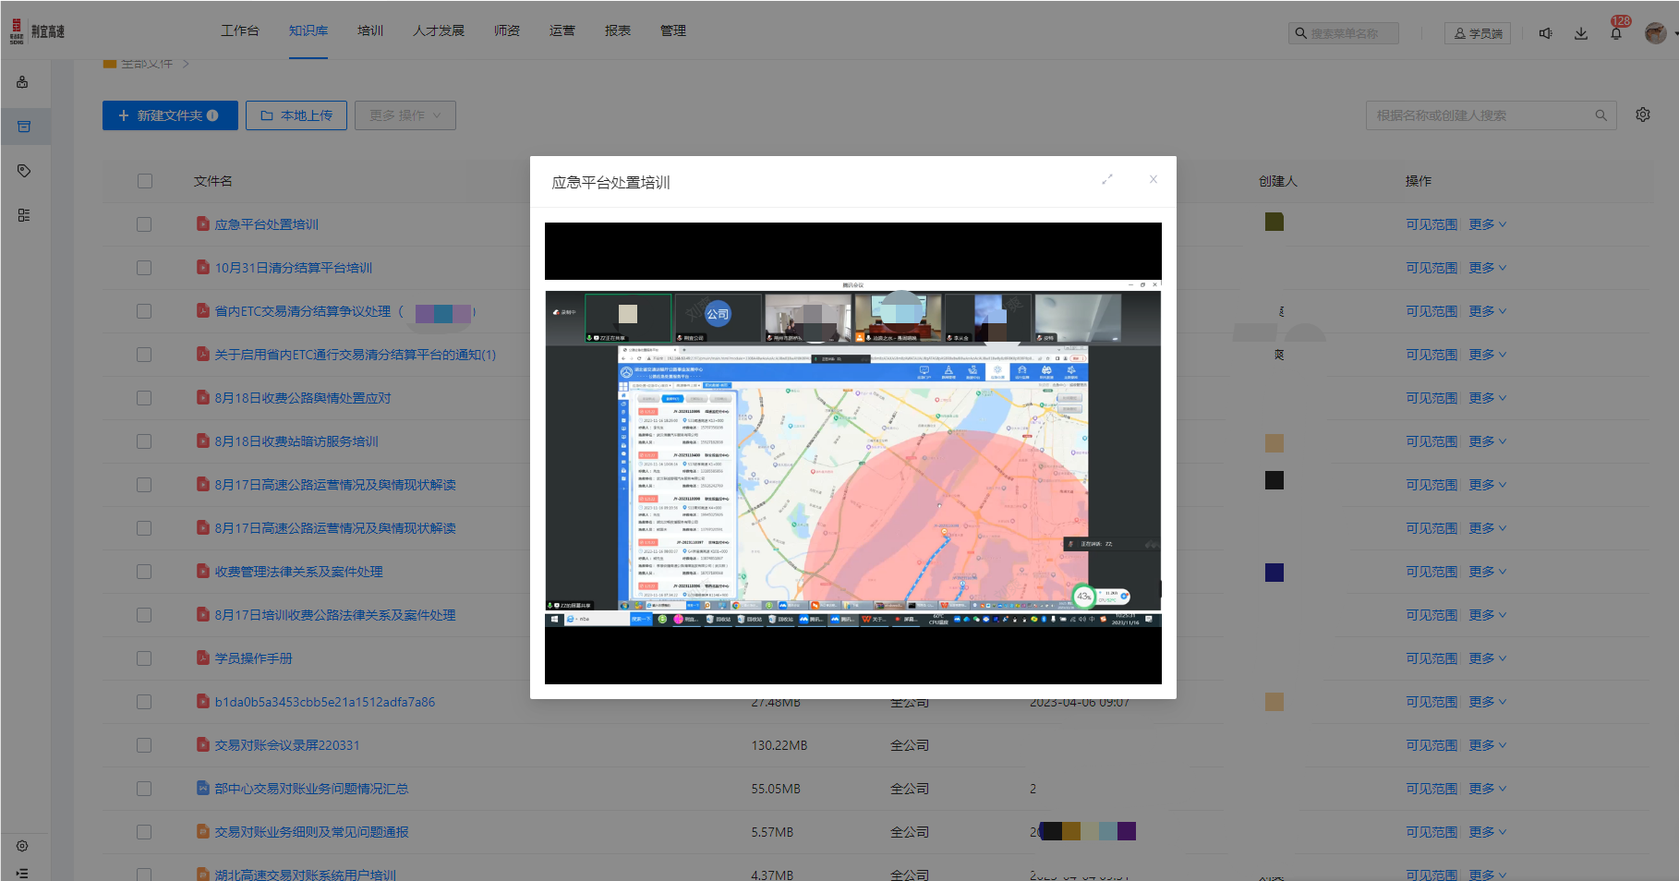The height and width of the screenshot is (881, 1679).
Task: Expand 更多 menu for 交易对账会议录屏220331 row
Action: coord(1488,745)
